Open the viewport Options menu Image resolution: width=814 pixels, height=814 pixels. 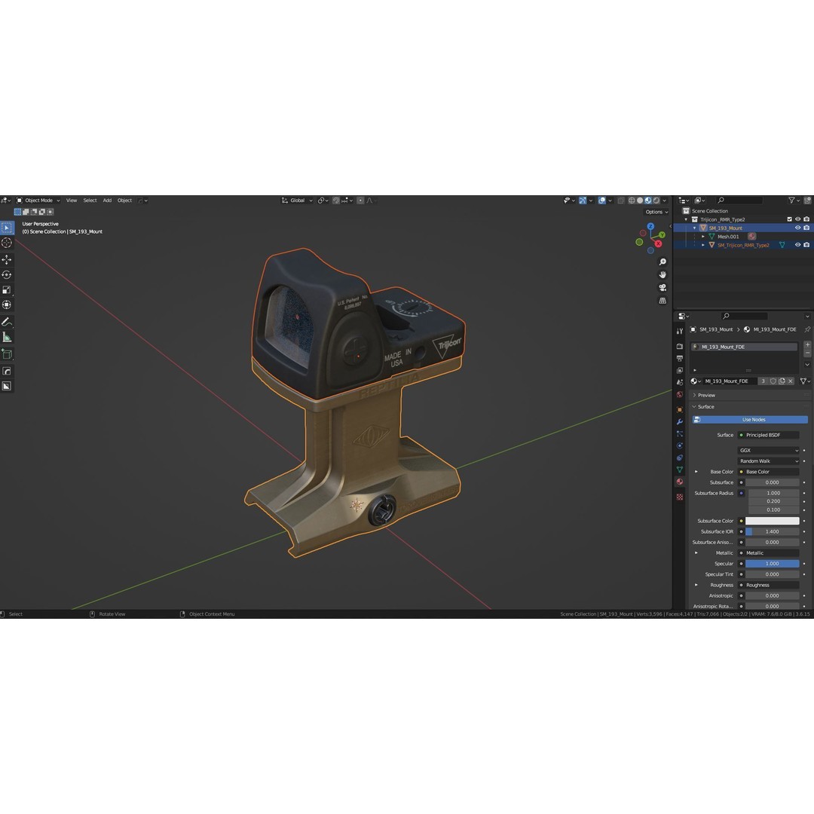[656, 212]
